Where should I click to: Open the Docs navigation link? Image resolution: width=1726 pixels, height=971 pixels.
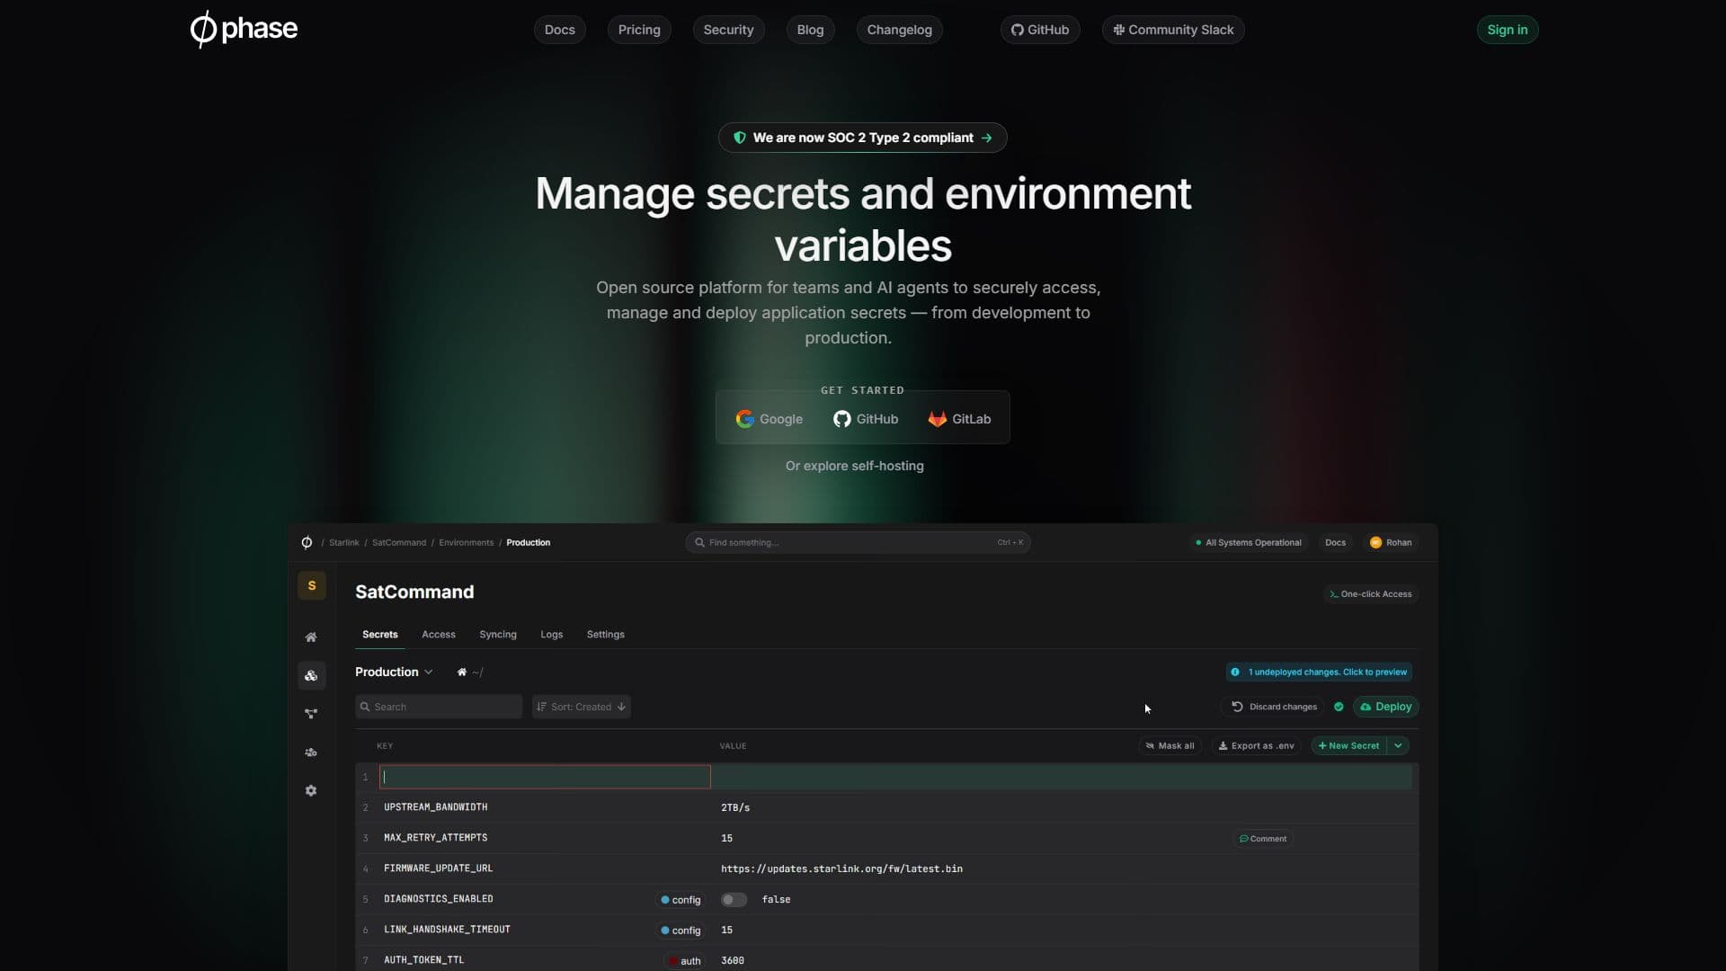[559, 30]
